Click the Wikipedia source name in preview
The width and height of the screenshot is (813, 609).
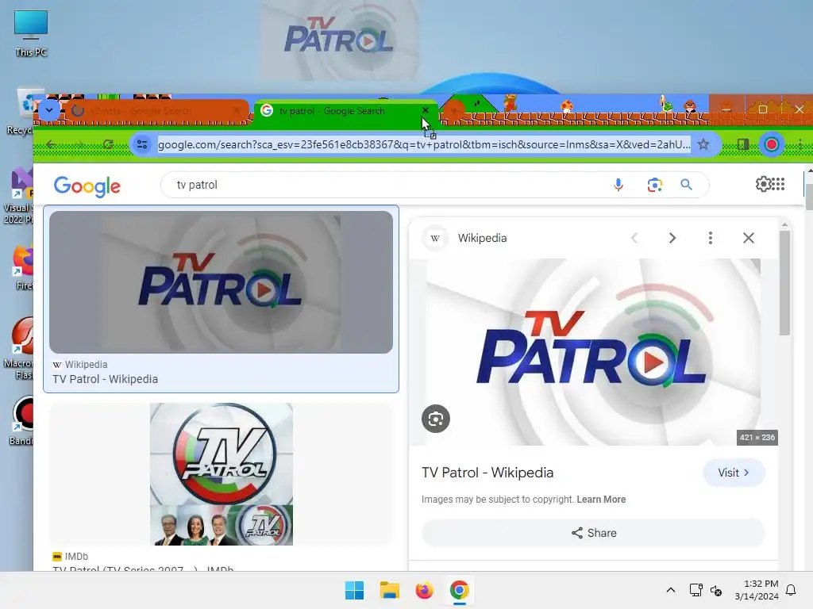click(x=482, y=238)
